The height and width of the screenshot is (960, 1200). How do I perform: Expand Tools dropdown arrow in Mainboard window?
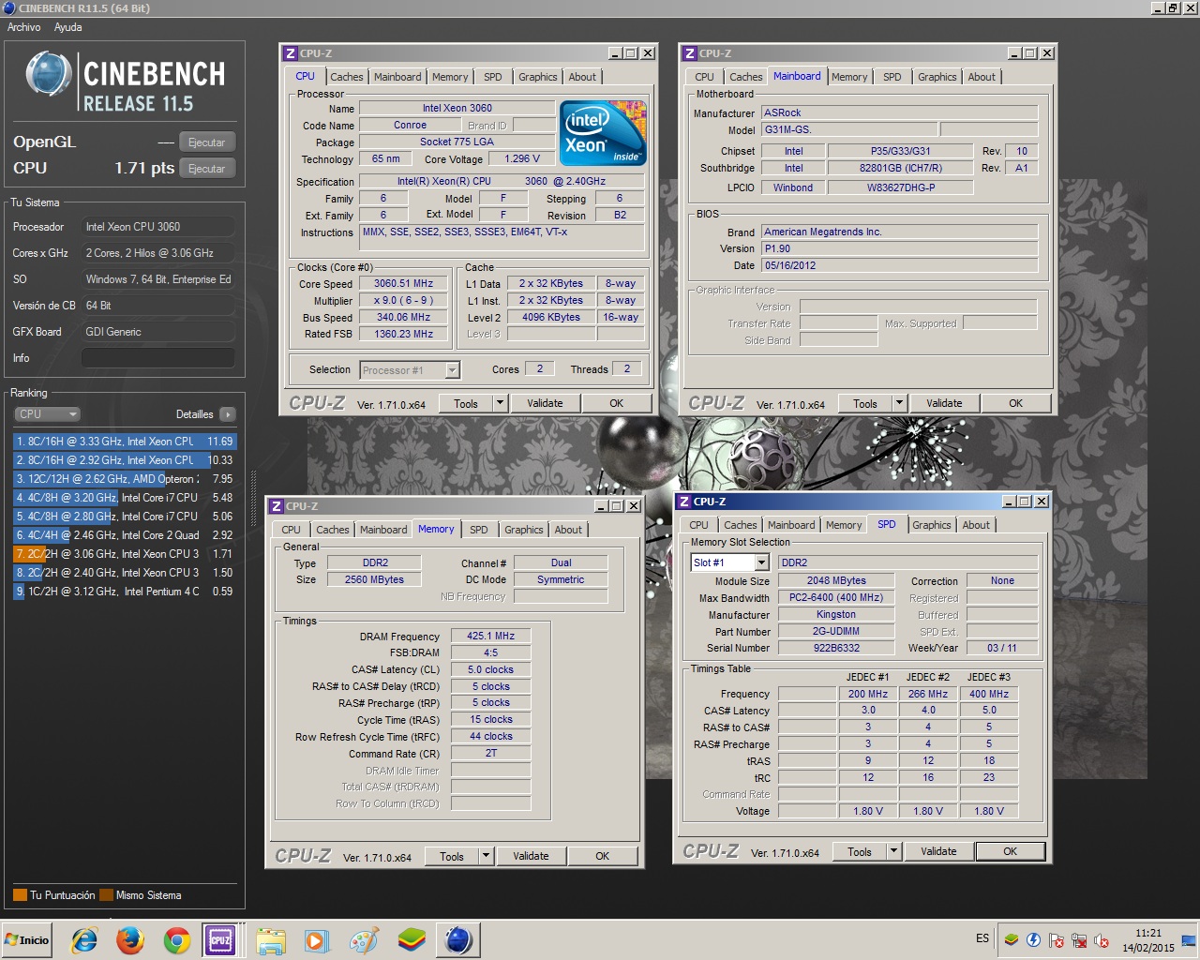coord(899,404)
